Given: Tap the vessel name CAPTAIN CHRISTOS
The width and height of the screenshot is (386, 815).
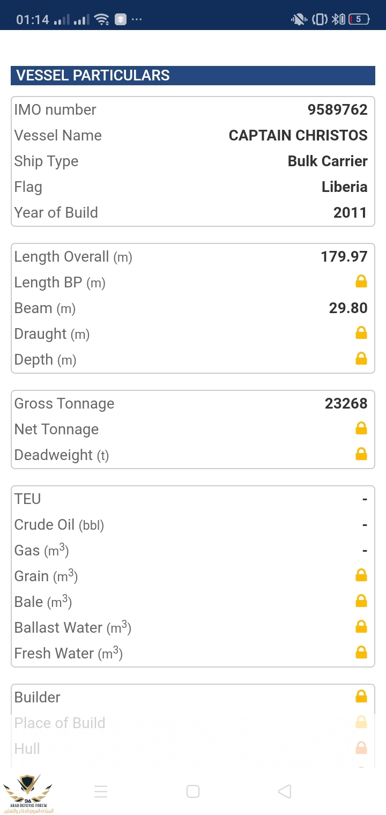Looking at the screenshot, I should tap(298, 136).
